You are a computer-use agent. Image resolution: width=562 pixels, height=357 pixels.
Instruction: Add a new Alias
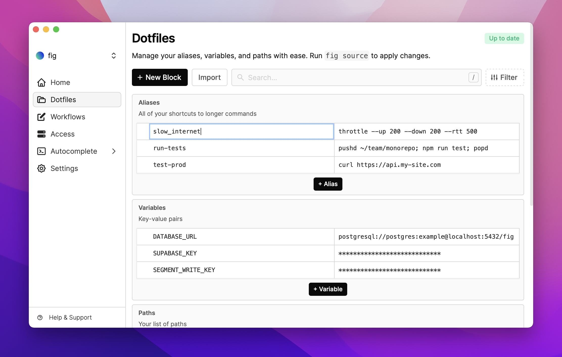(x=328, y=184)
